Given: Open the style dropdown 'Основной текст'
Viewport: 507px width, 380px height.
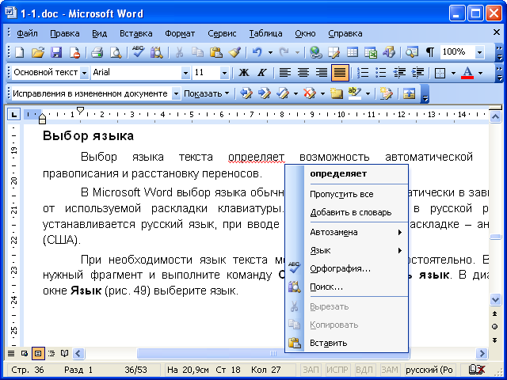Looking at the screenshot, I should pyautogui.click(x=84, y=73).
